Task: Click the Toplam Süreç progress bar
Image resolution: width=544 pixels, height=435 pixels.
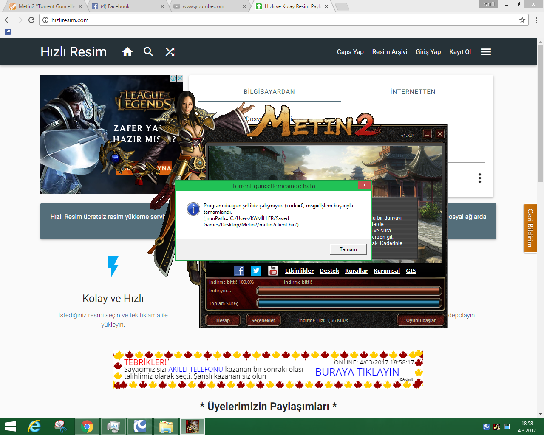Action: (349, 303)
